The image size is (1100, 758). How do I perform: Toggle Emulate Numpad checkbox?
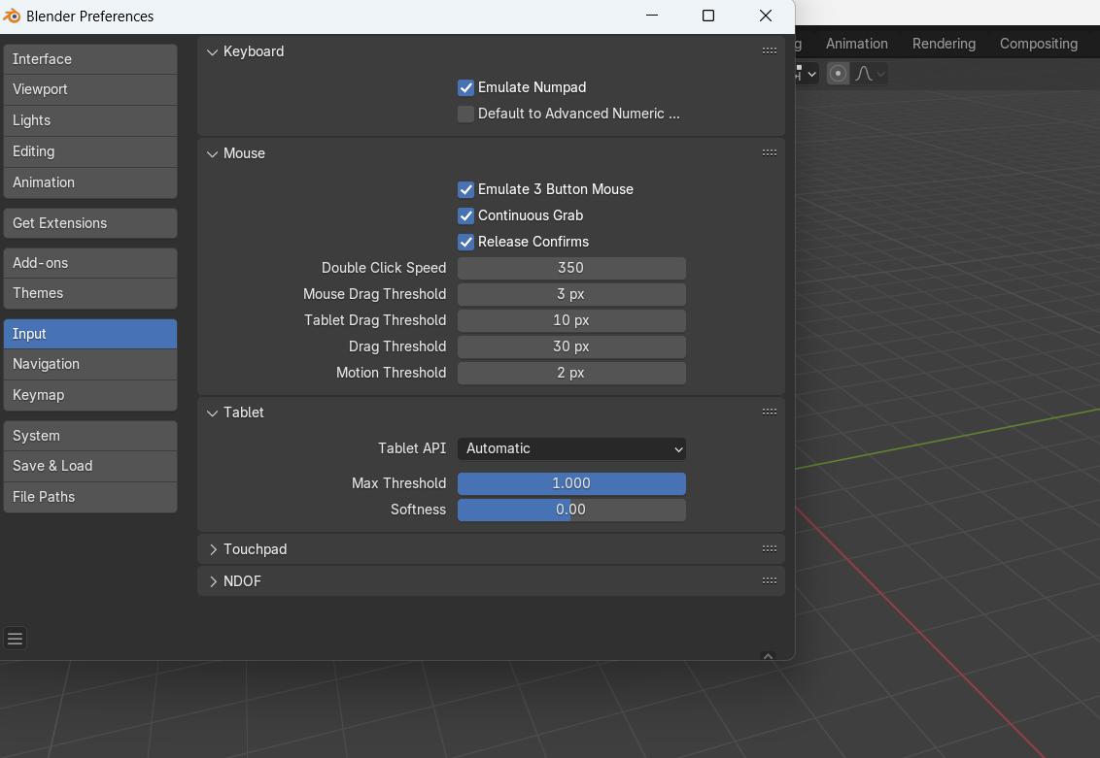coord(465,87)
